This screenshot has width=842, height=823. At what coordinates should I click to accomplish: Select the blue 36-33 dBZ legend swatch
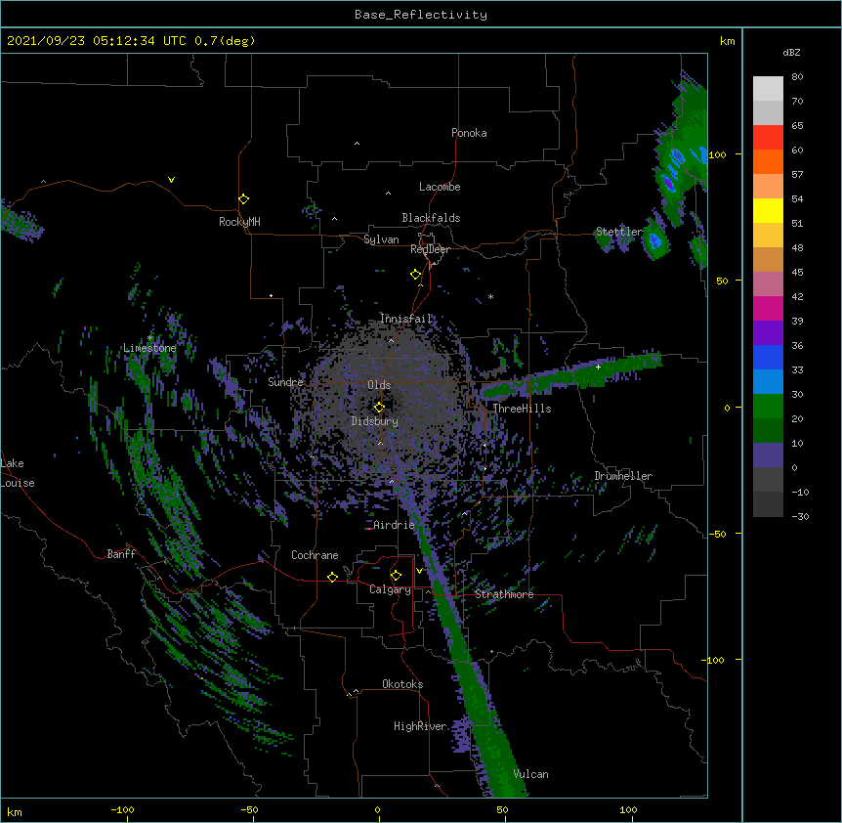768,358
